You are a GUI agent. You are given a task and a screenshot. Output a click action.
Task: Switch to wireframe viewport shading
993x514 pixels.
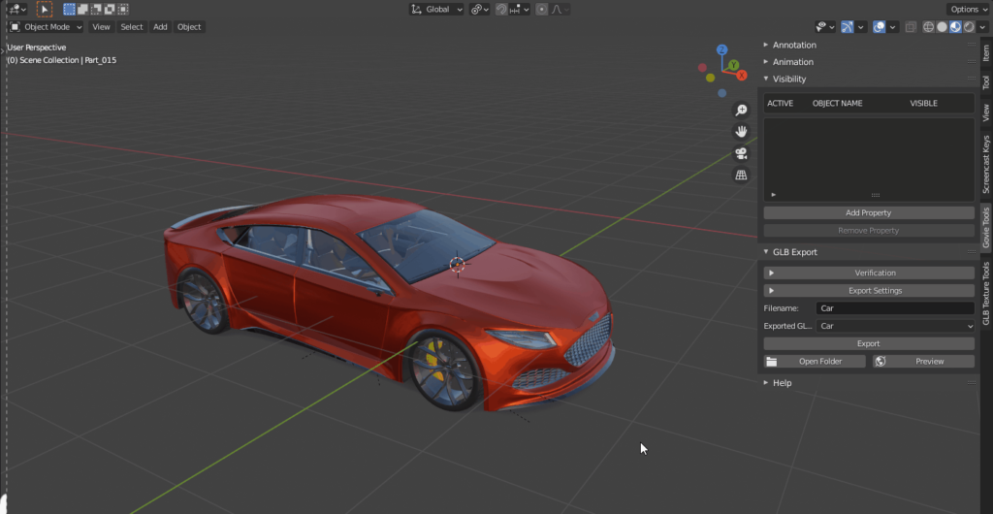click(927, 27)
